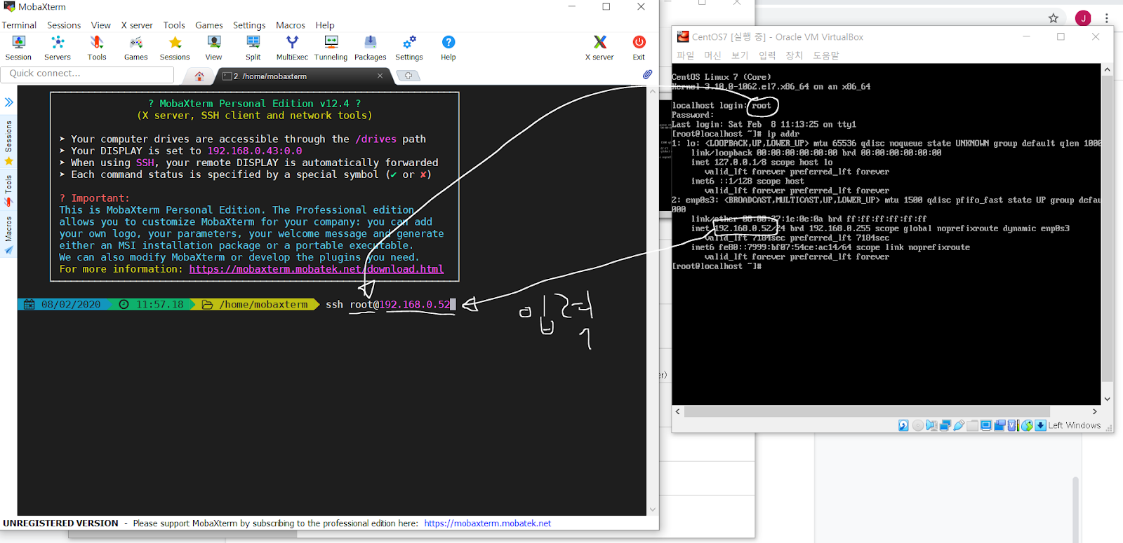Open the VirtualBox 머신 menu

tap(712, 55)
